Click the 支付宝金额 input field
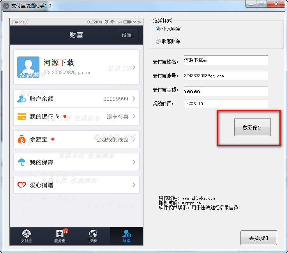288x253 pixels. (x=226, y=91)
